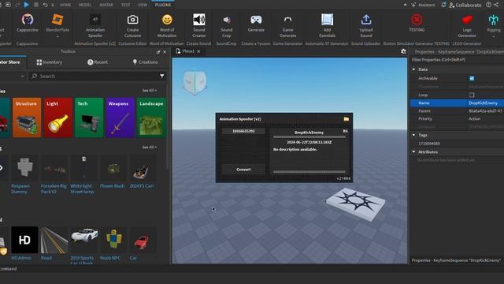The width and height of the screenshot is (504, 284).
Task: Click the Generate tycoon gamepad icon
Action: pyautogui.click(x=256, y=20)
